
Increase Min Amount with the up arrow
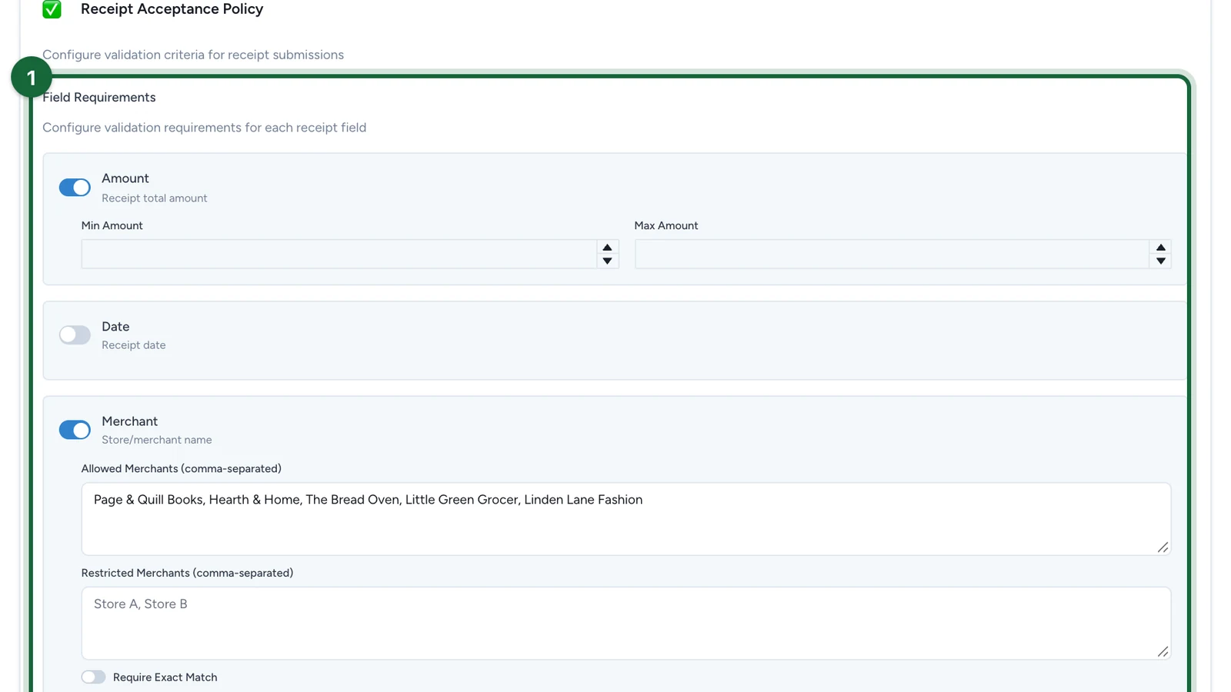pyautogui.click(x=607, y=248)
